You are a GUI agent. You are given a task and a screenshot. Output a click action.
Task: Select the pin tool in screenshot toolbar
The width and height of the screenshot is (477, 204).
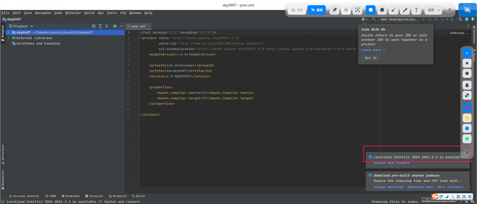(334, 10)
